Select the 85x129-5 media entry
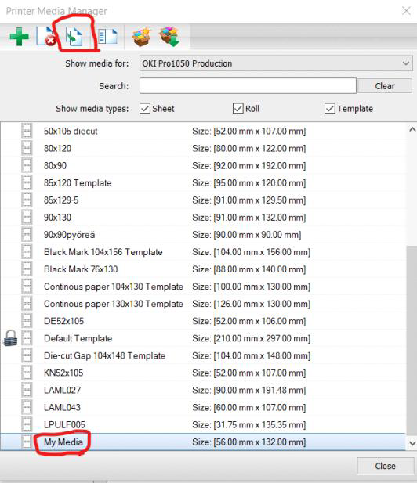Viewport: 417px width, 483px height. pos(203,200)
